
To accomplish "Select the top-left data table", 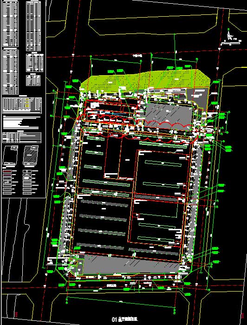I will pos(10,24).
